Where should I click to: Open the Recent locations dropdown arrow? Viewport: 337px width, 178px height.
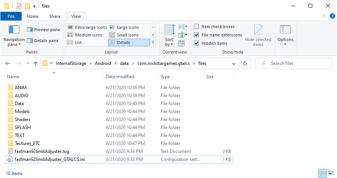(27, 63)
